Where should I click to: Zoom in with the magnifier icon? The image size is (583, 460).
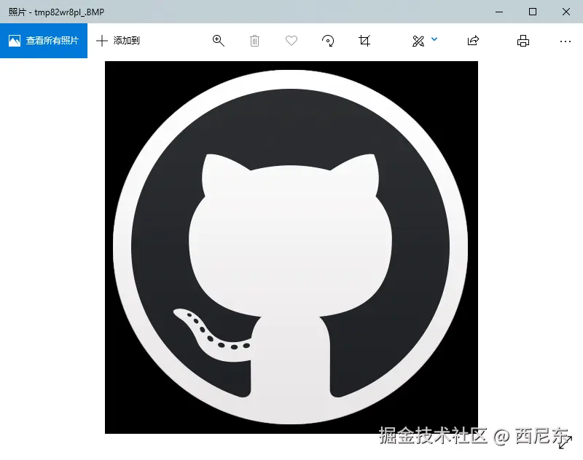point(218,41)
